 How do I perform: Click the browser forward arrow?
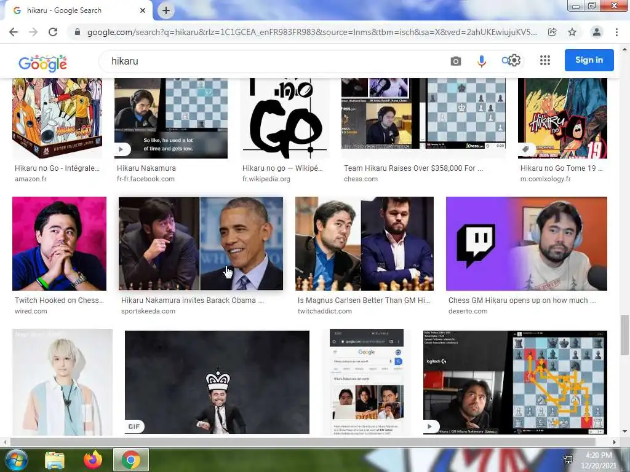click(x=33, y=32)
